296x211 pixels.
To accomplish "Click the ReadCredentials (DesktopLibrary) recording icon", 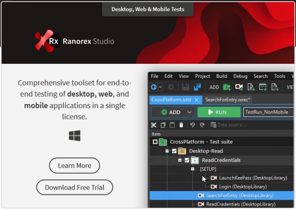I will [x=201, y=204].
